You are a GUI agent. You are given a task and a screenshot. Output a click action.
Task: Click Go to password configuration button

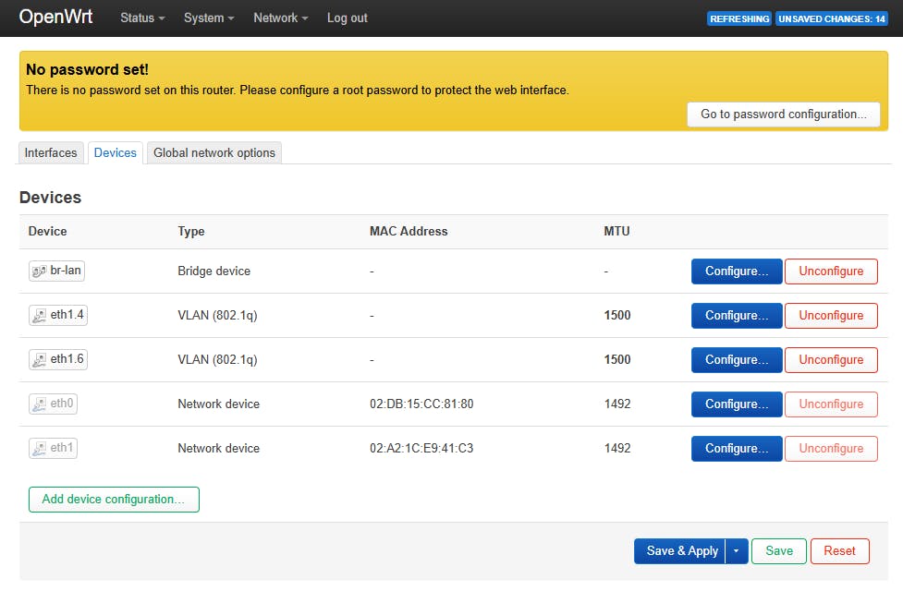pyautogui.click(x=783, y=115)
